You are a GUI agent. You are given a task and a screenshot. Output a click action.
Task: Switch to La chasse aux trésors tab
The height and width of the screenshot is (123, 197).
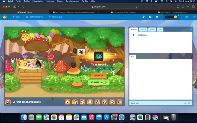click(x=172, y=12)
